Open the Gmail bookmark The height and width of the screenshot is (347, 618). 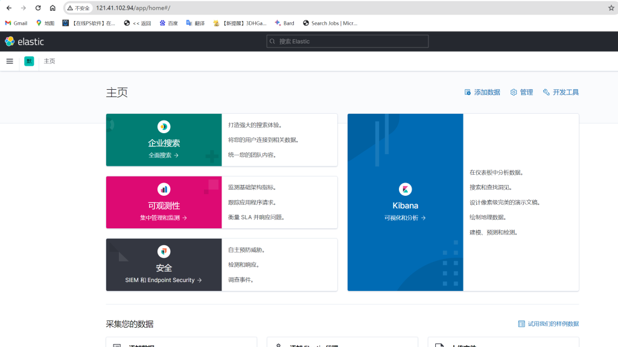(x=16, y=23)
